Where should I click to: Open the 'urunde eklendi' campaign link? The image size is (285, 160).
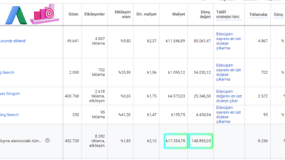(x=13, y=41)
